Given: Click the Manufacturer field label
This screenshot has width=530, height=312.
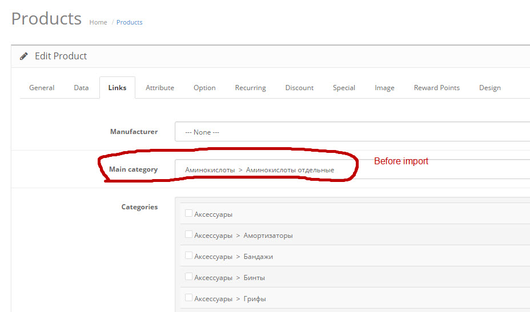Looking at the screenshot, I should click(x=134, y=132).
